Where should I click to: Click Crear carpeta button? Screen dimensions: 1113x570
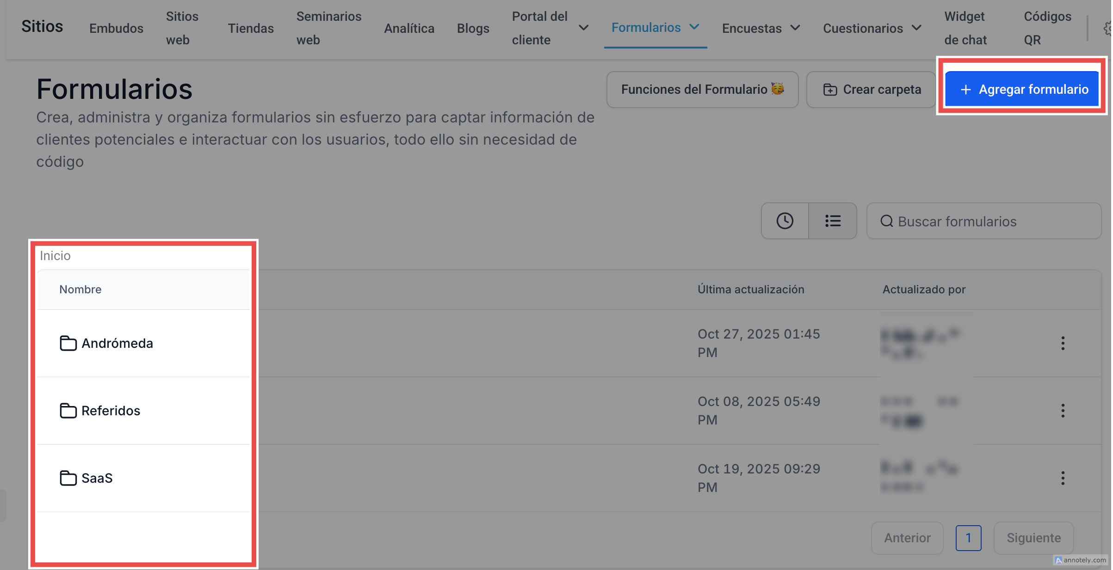(x=872, y=90)
